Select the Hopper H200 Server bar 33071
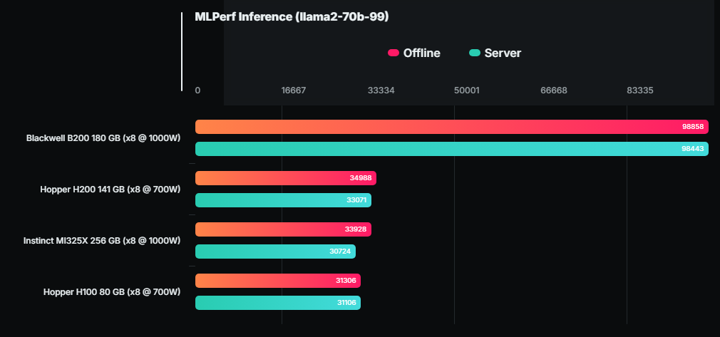 click(283, 200)
